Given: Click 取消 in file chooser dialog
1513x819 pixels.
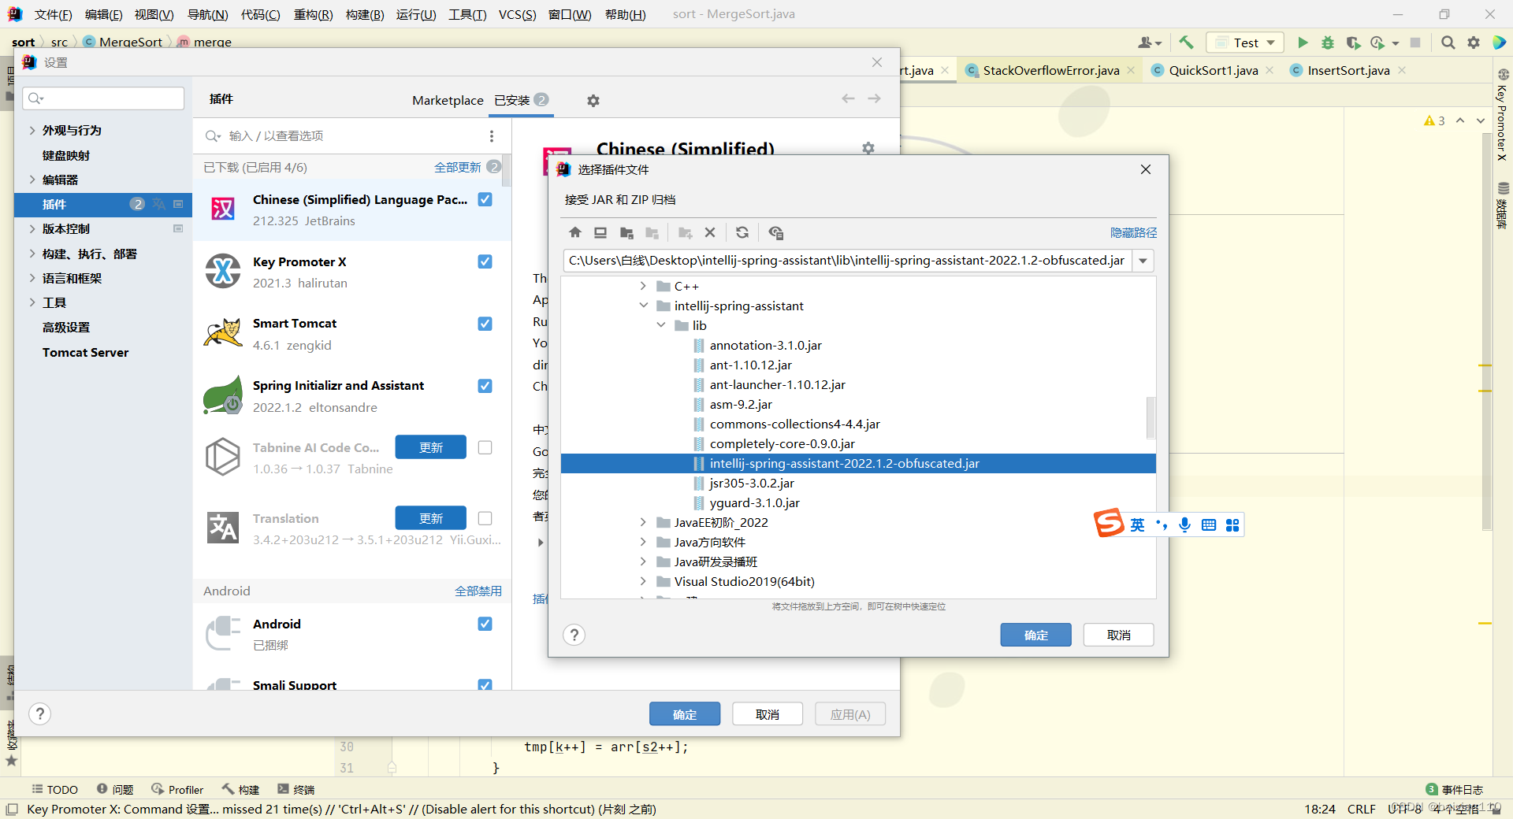Looking at the screenshot, I should [x=1118, y=635].
